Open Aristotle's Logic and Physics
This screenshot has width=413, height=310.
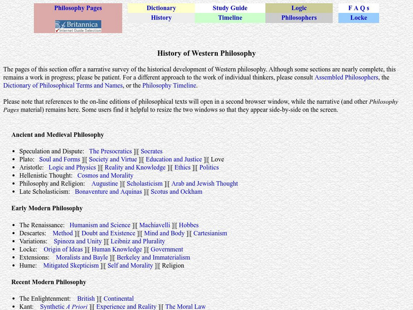coord(72,167)
